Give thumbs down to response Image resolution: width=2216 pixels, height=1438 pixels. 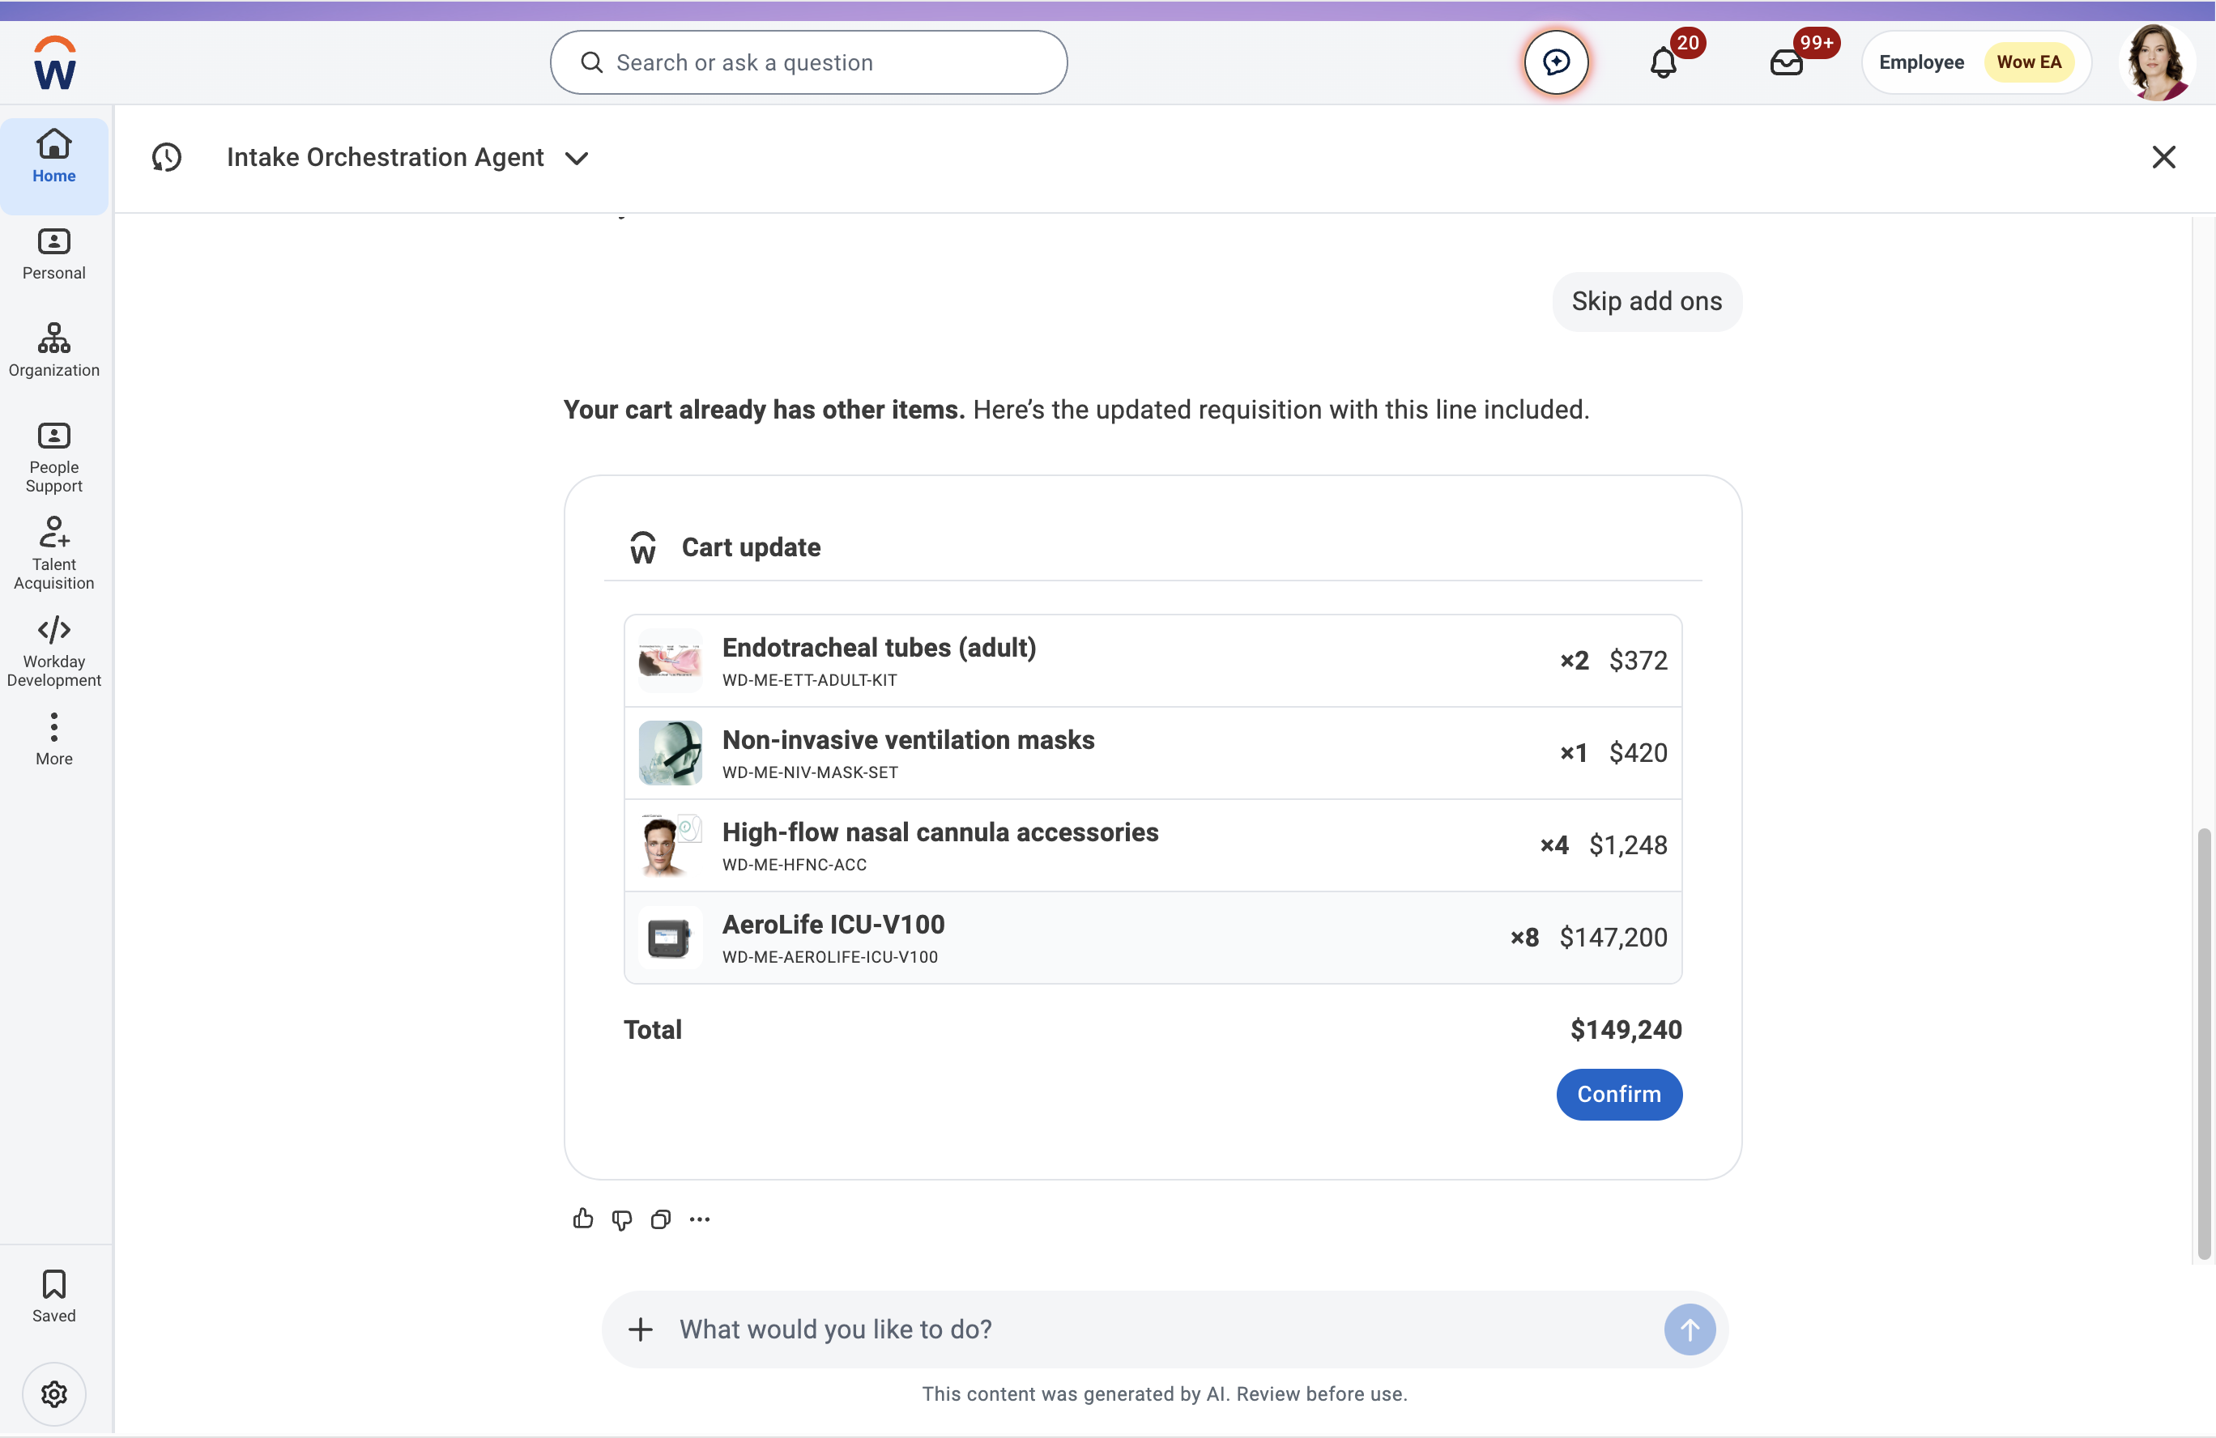coord(622,1219)
